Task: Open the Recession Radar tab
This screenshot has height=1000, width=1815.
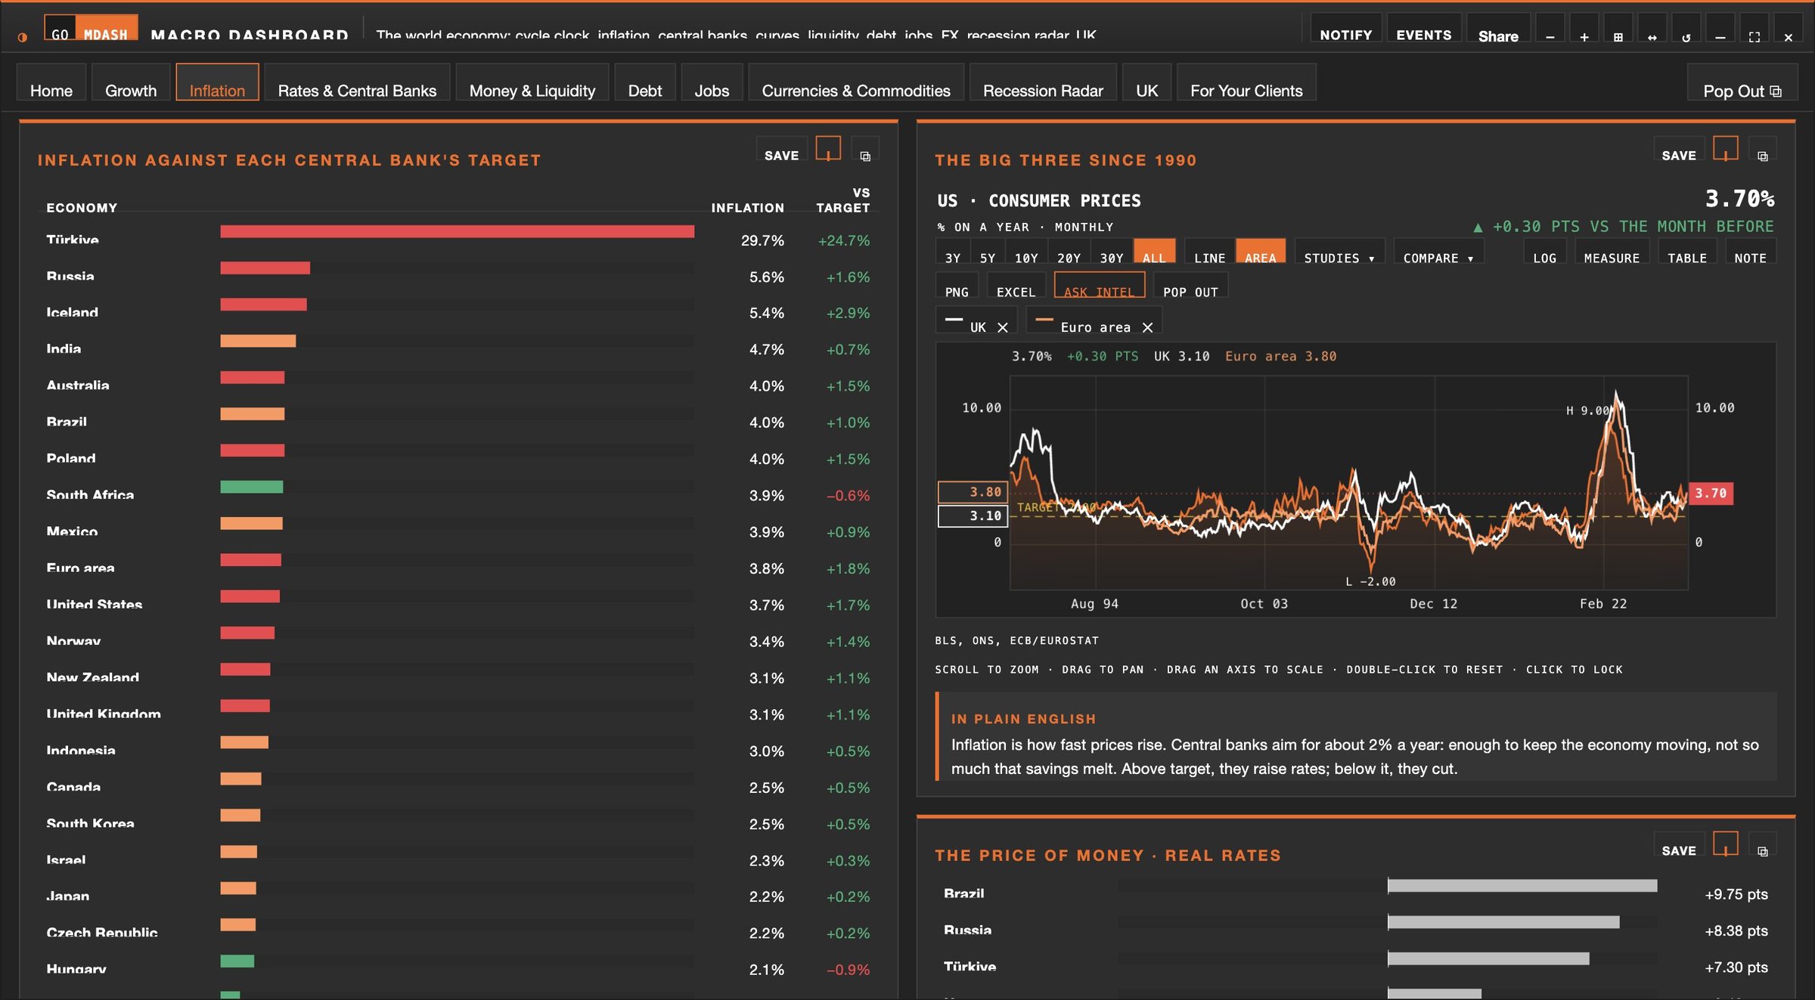Action: click(1043, 83)
